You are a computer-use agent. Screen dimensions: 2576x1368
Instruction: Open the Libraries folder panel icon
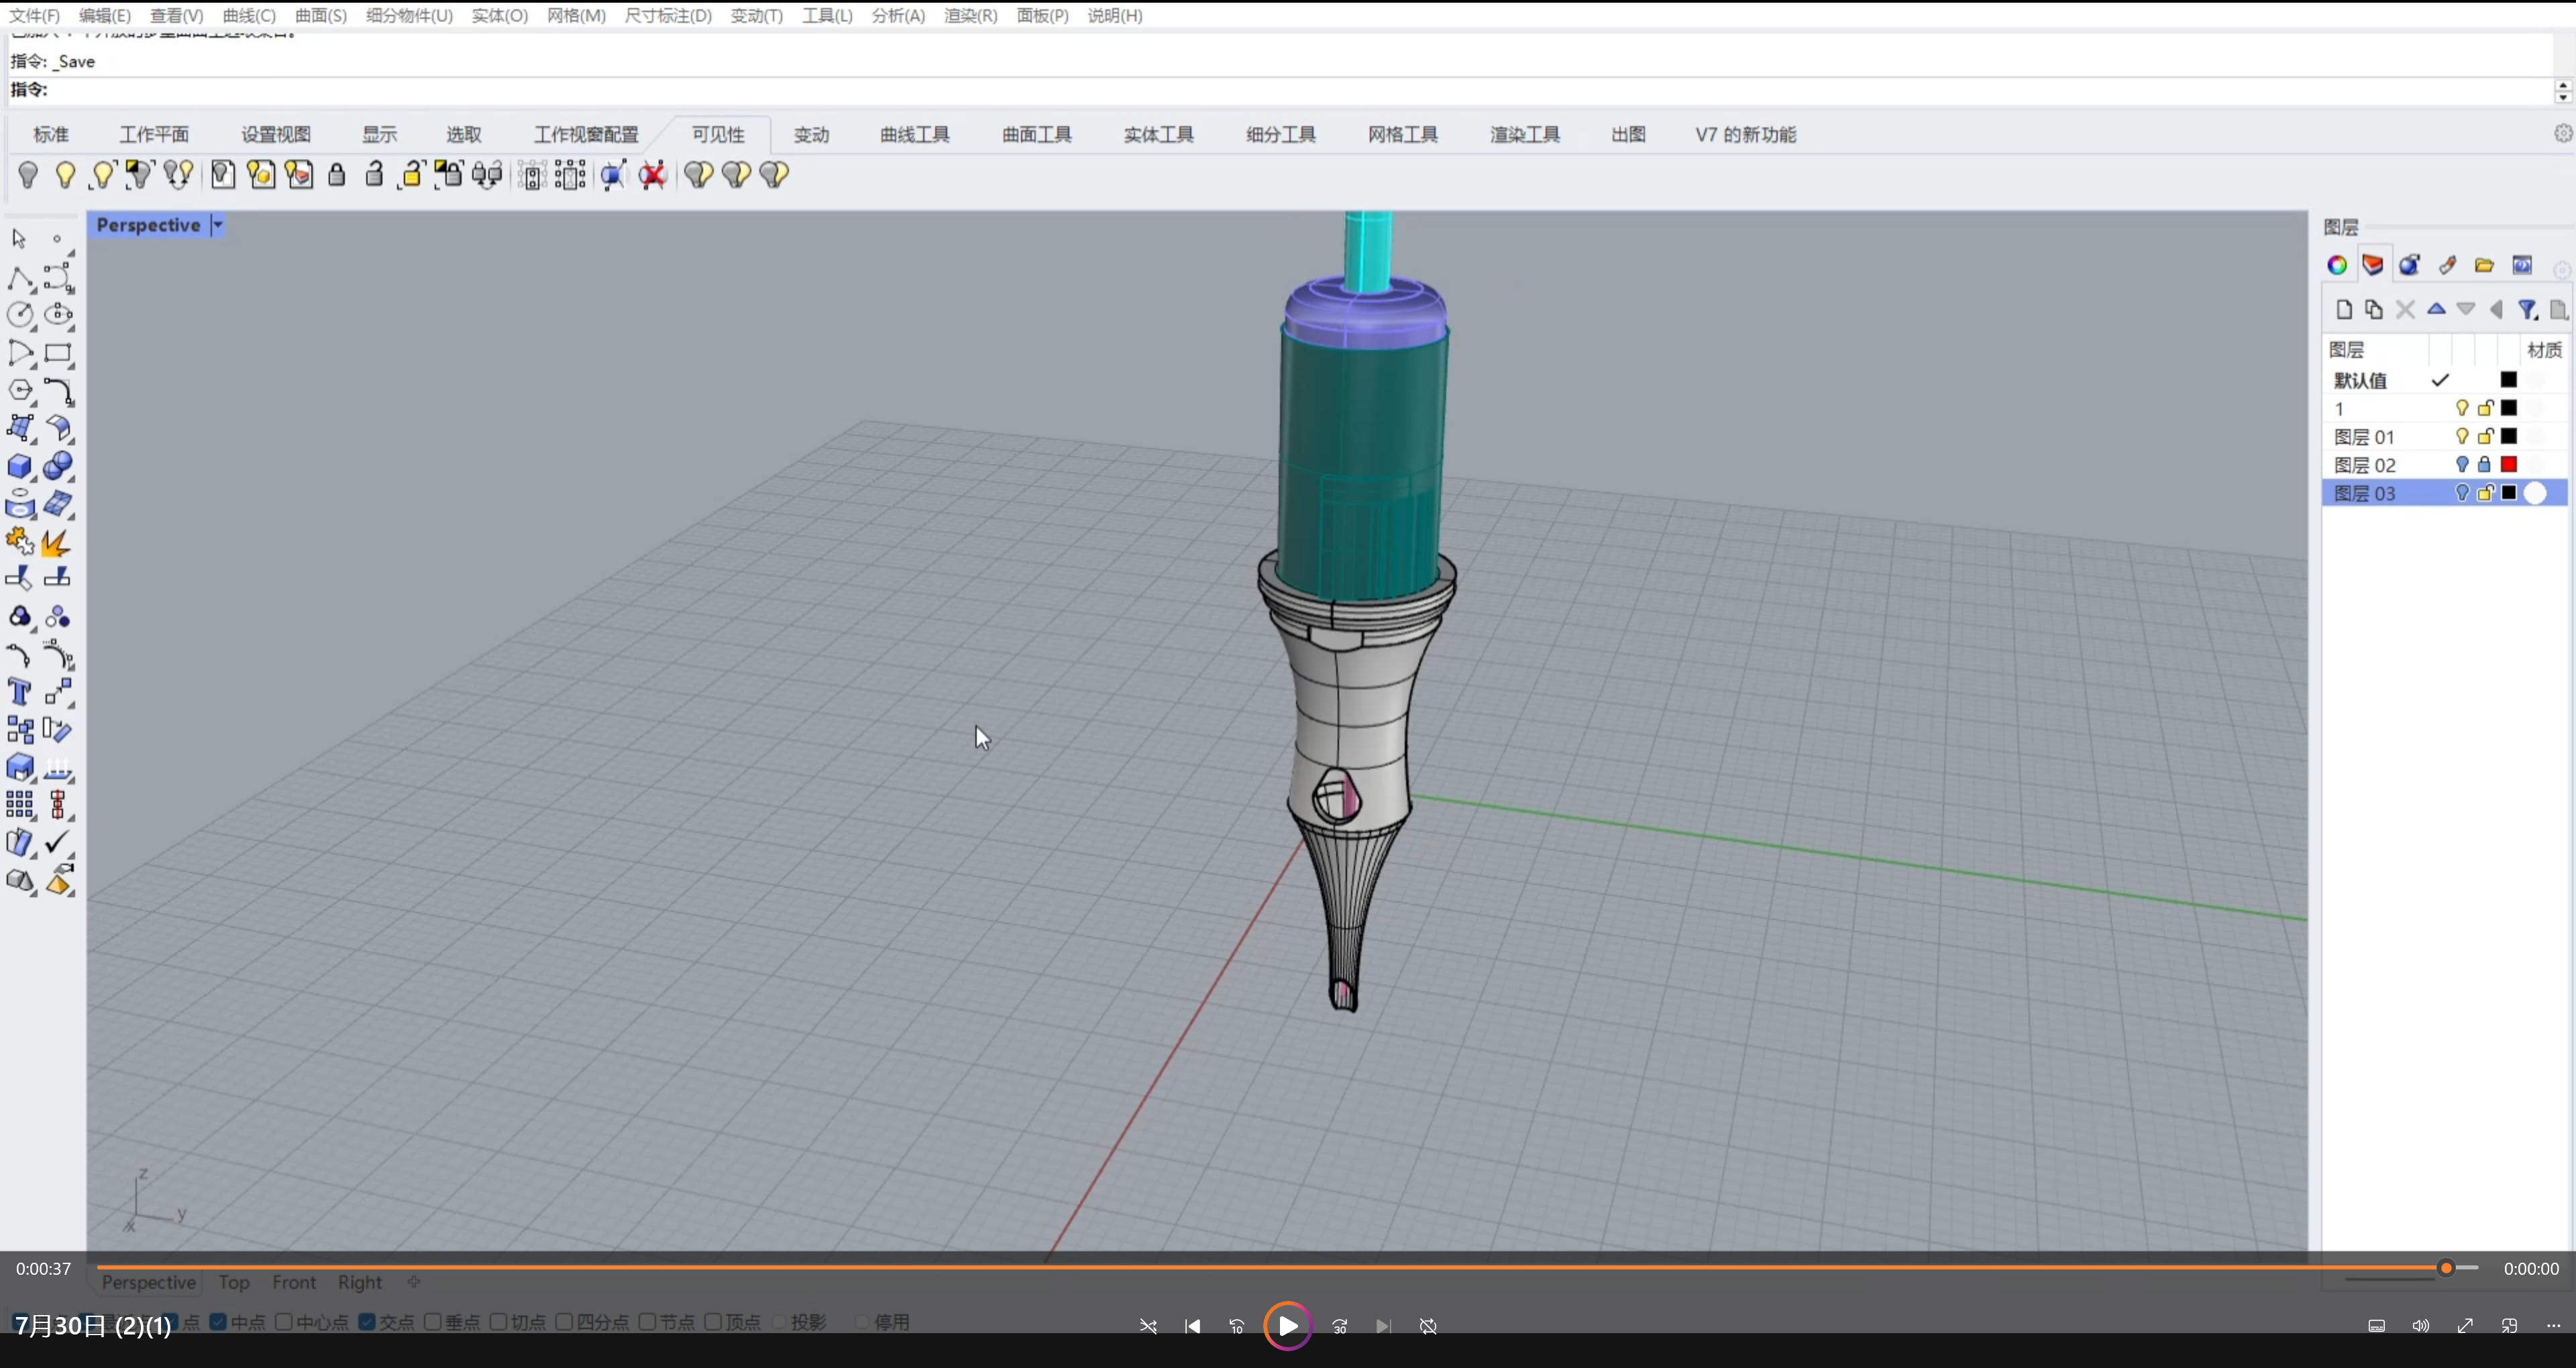pyautogui.click(x=2484, y=265)
